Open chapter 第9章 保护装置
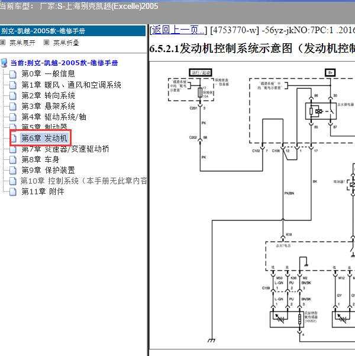The height and width of the screenshot is (356, 355). 48,170
